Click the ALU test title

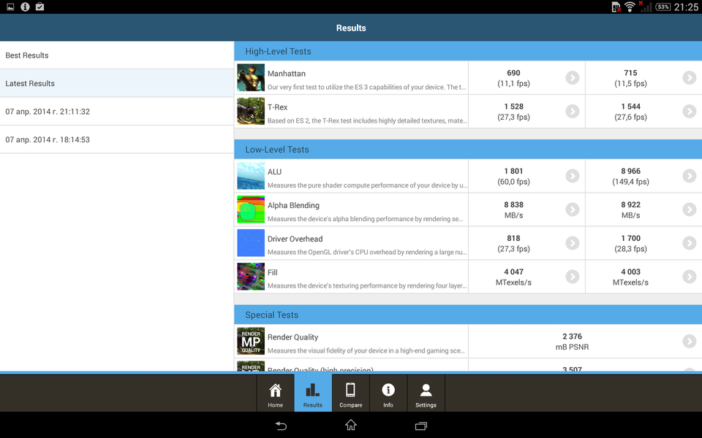coord(274,172)
